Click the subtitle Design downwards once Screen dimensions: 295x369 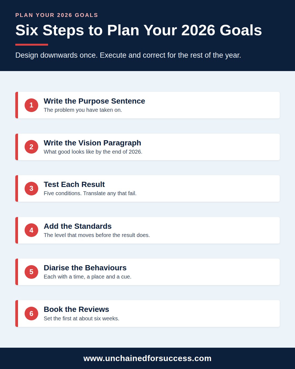128,55
